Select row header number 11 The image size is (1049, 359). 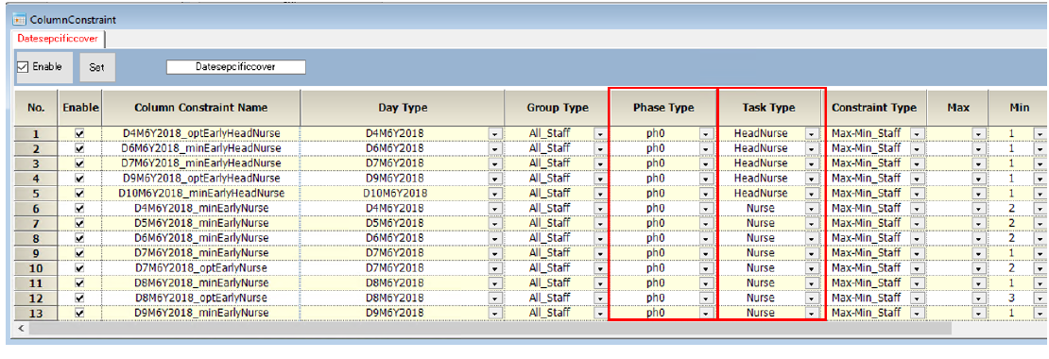(36, 282)
